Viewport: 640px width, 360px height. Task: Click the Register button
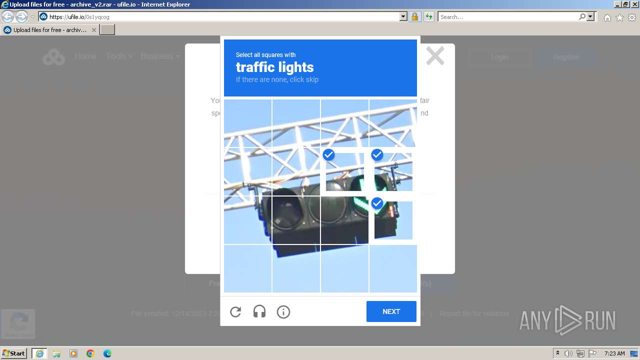coord(566,57)
